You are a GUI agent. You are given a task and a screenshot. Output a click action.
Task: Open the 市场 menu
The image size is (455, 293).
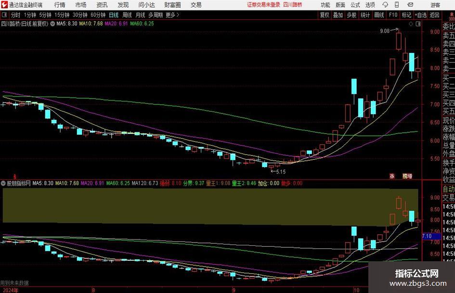pos(81,5)
